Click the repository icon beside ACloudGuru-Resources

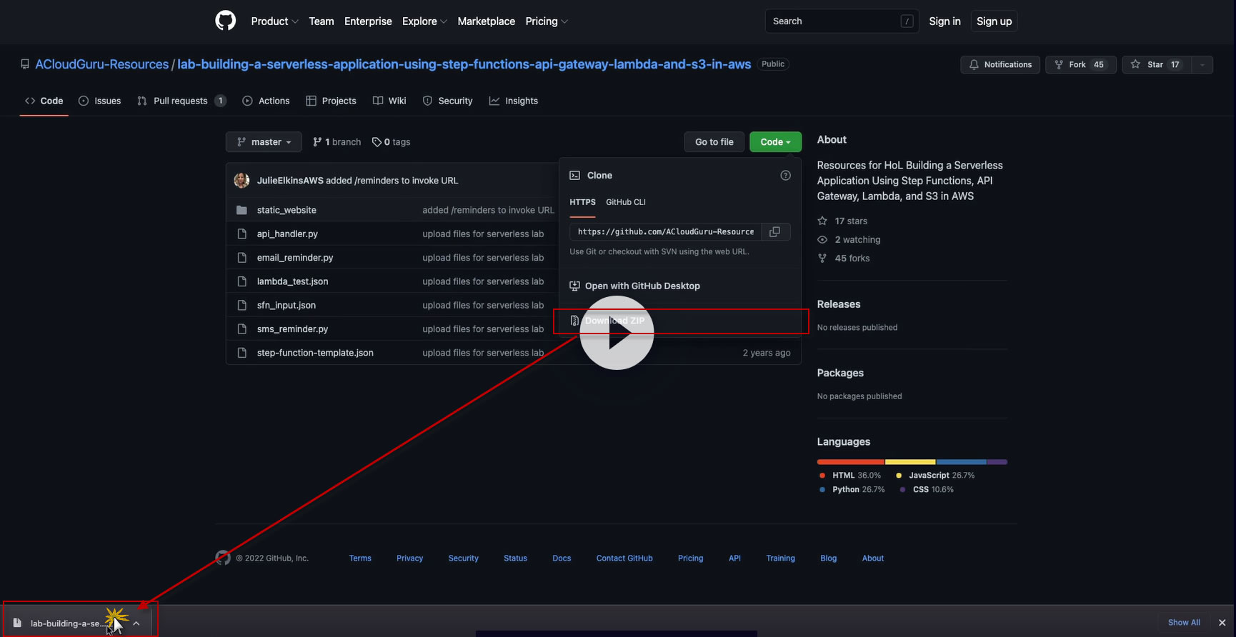[x=25, y=64]
